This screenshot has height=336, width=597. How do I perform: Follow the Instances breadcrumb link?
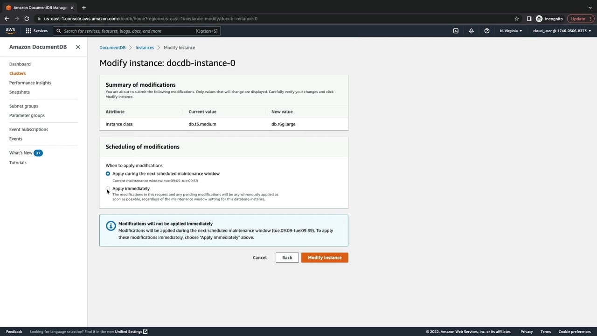click(x=145, y=48)
